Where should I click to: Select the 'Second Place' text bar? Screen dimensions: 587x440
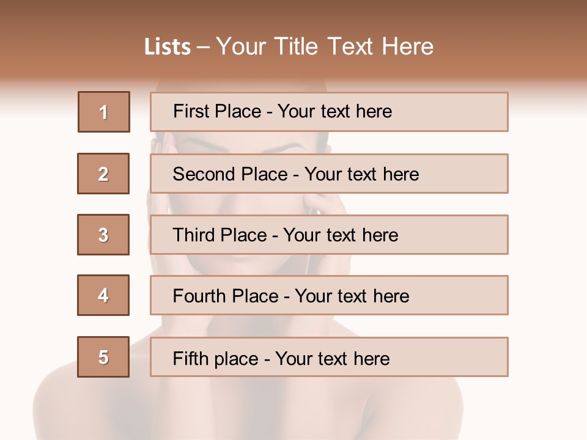coord(329,174)
